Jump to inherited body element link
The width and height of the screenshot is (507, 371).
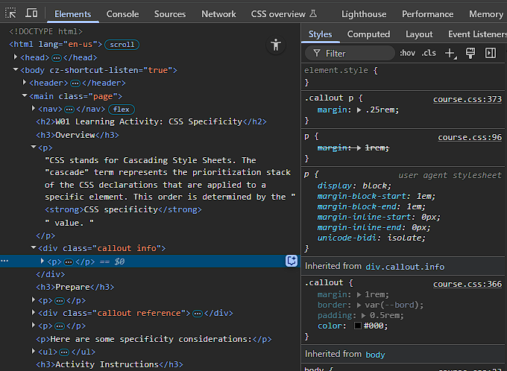tap(375, 355)
